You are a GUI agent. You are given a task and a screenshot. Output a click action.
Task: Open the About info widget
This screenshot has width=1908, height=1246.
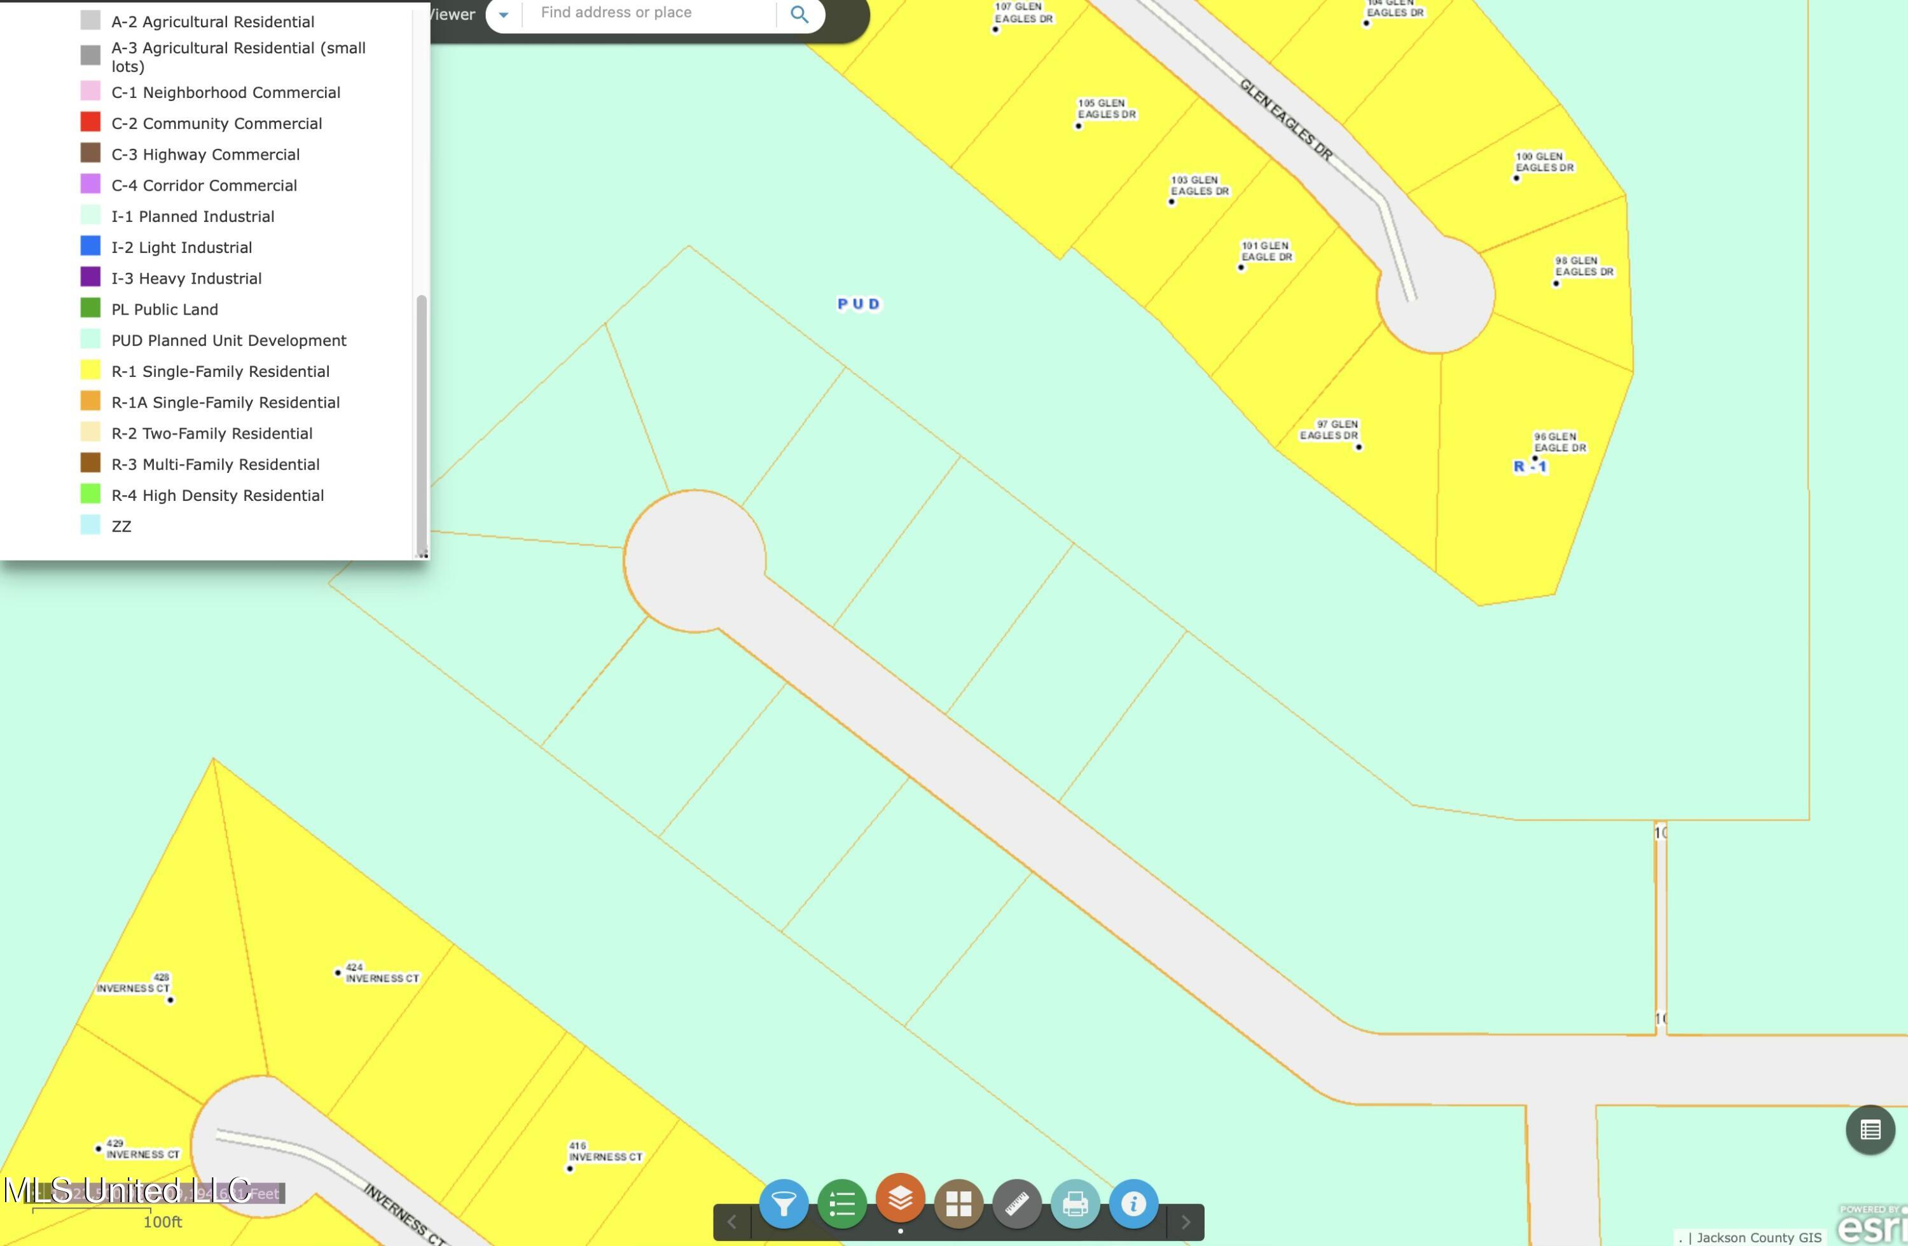tap(1133, 1203)
